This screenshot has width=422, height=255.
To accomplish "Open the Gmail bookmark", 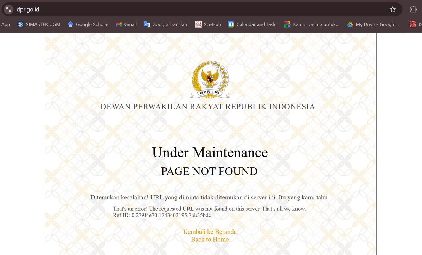I will coord(126,24).
